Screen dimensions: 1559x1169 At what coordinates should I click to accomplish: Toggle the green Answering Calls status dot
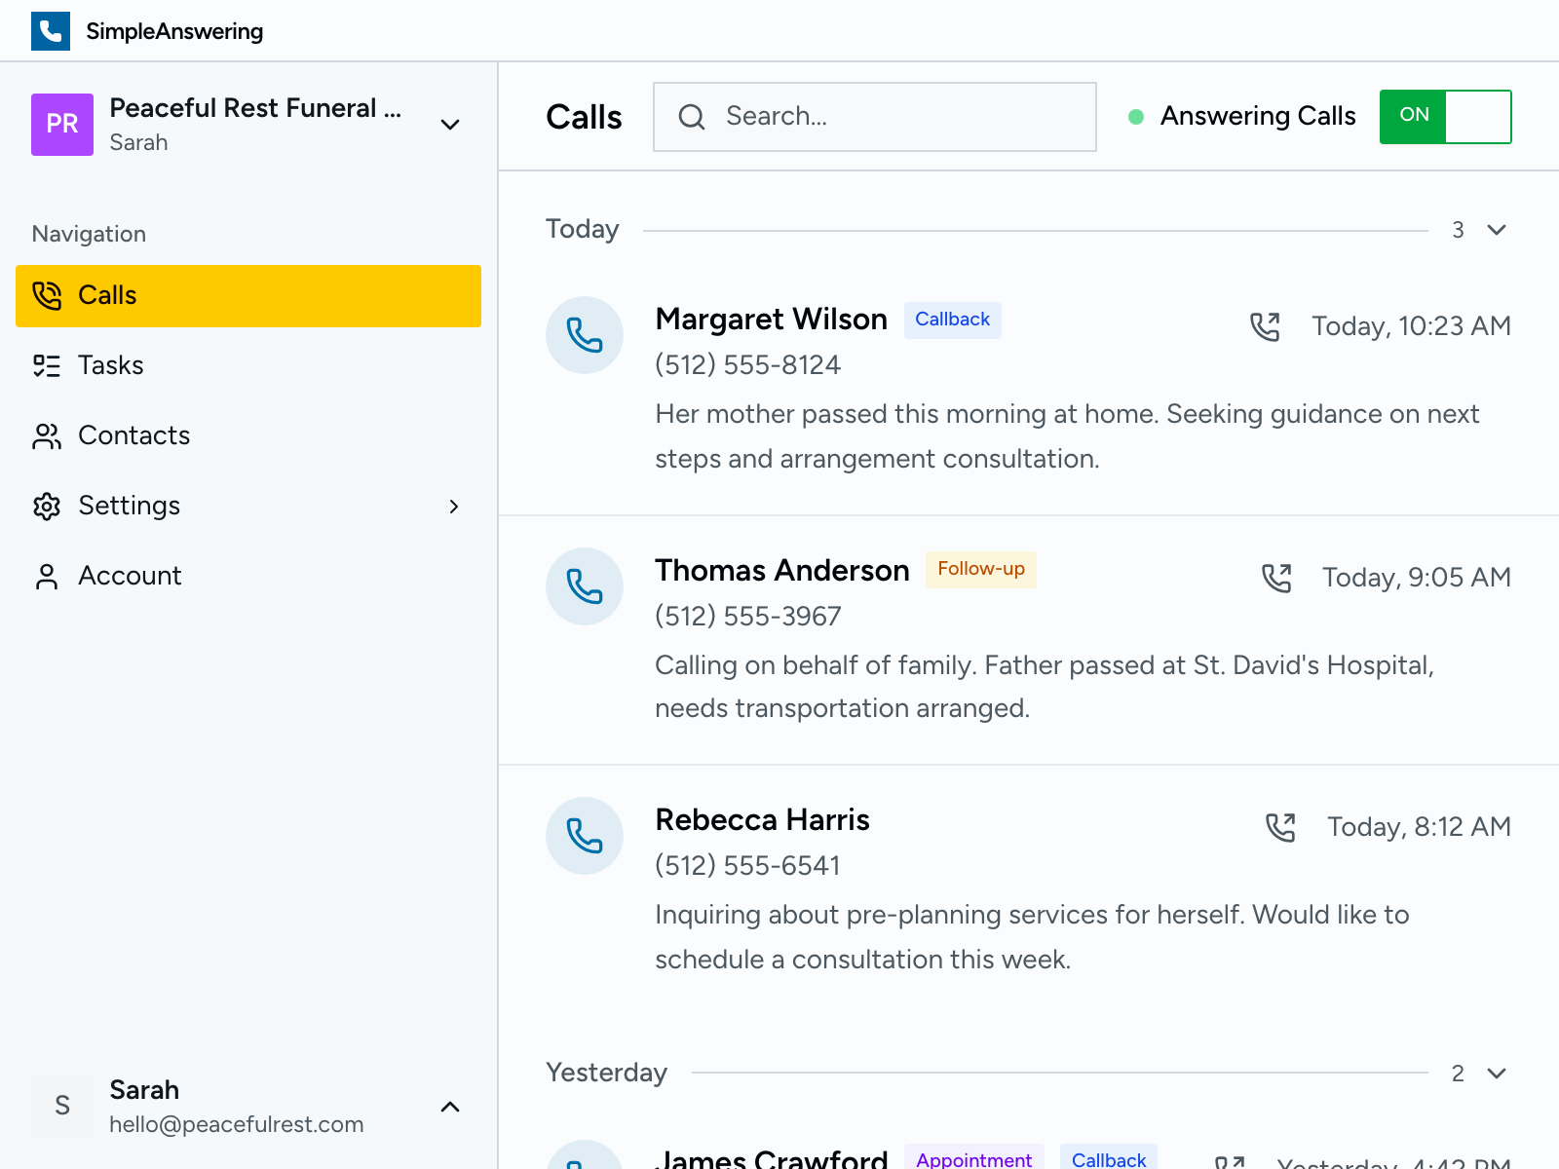pos(1136,116)
